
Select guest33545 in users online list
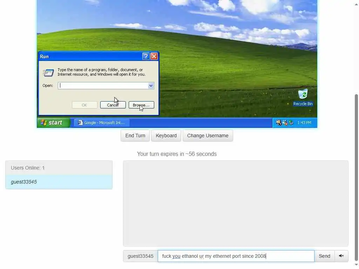point(59,182)
